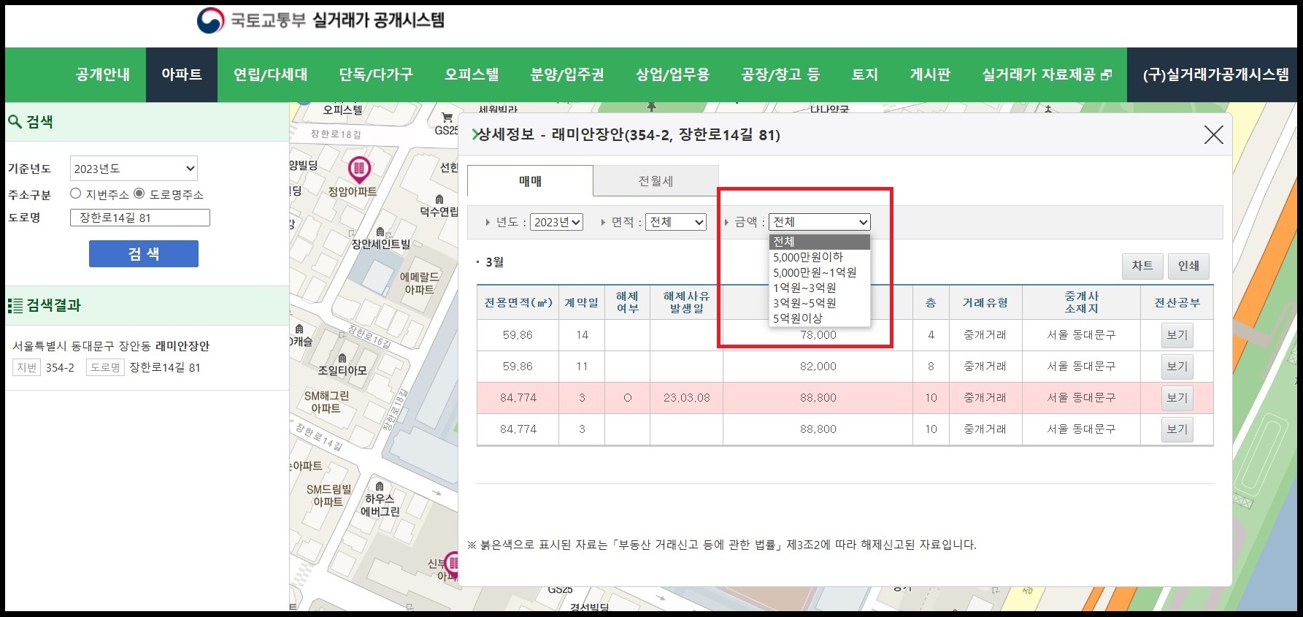This screenshot has height=617, width=1303.
Task: Click the 도로명 badge in search result
Action: click(106, 367)
